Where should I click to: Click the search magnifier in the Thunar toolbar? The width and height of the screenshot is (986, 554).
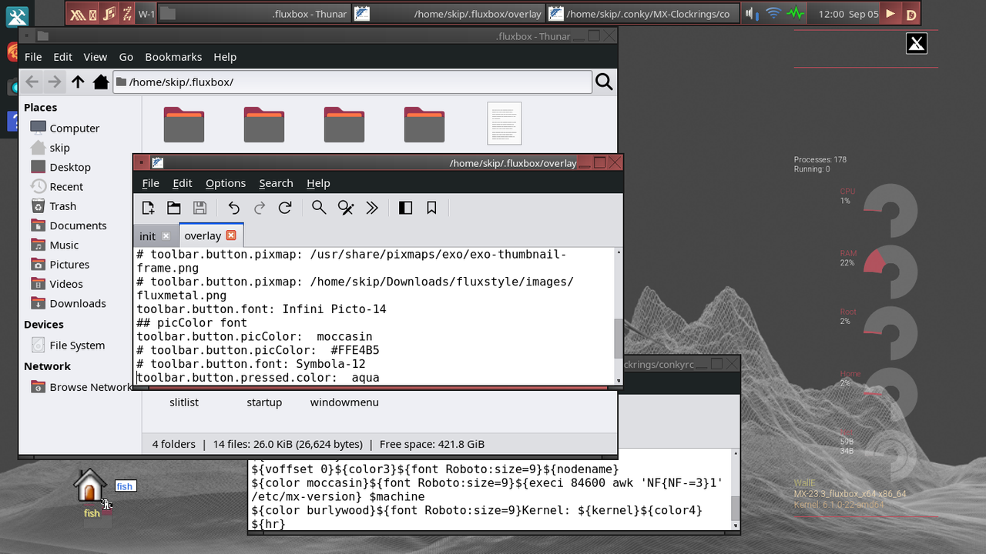point(604,82)
